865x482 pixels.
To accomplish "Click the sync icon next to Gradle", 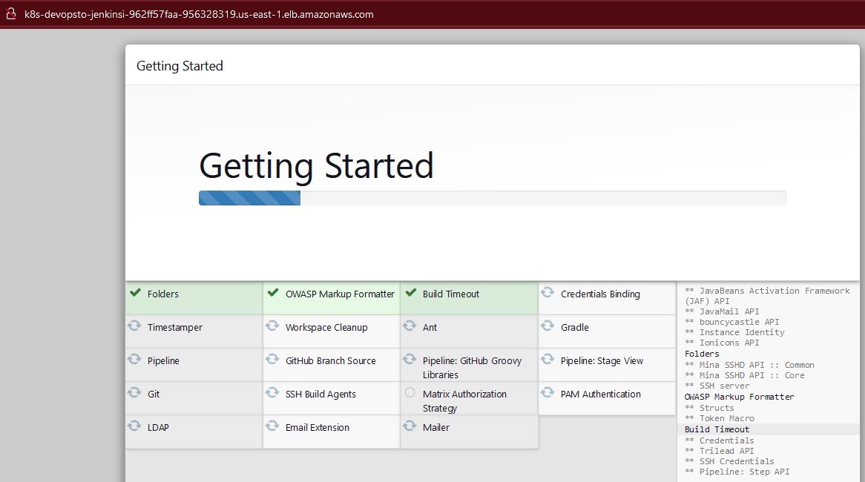I will (547, 326).
